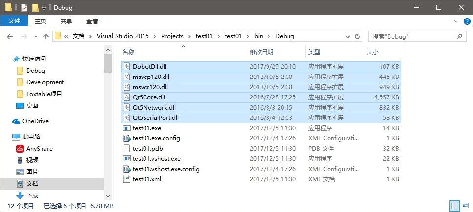Go up one folder level arrow
This screenshot has height=212, width=473.
click(46, 37)
